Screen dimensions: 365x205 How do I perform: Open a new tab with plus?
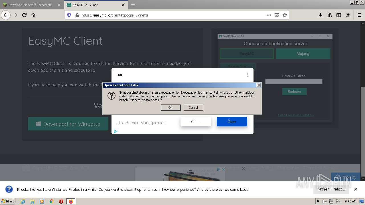133,5
